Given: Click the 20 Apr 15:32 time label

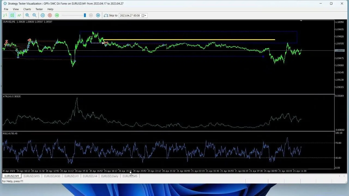Looking at the screenshot, I should [81, 171].
